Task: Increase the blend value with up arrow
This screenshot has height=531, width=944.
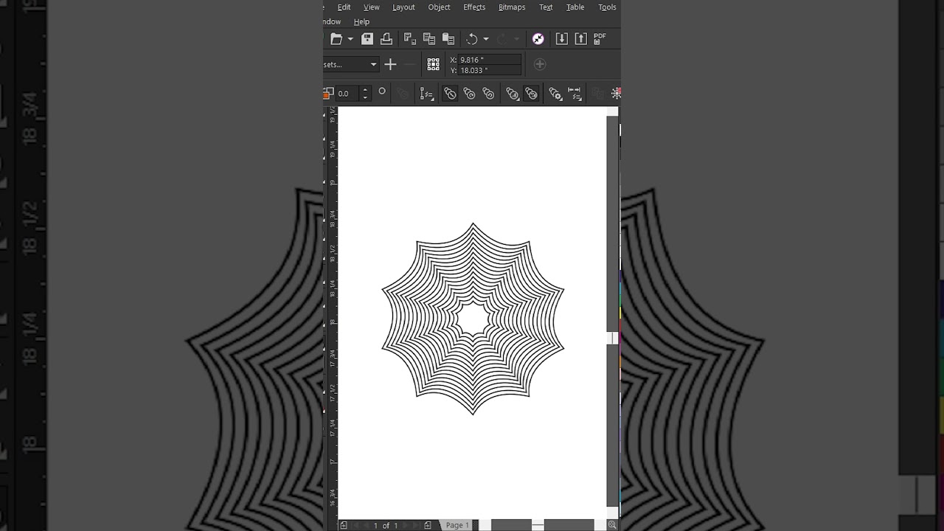Action: point(365,90)
